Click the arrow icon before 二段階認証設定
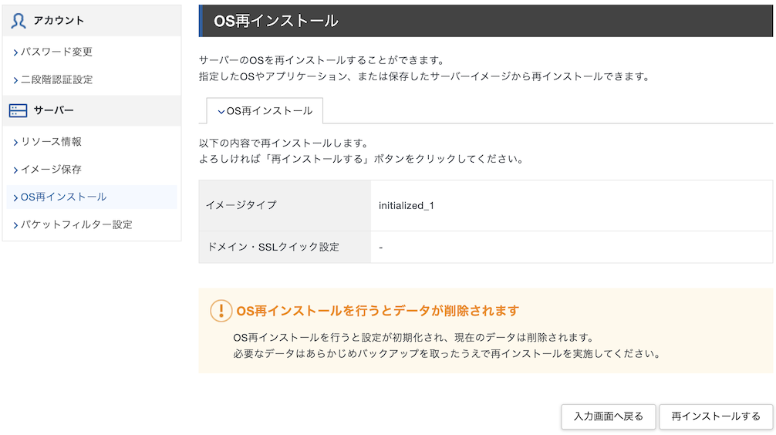The image size is (776, 435). click(15, 80)
